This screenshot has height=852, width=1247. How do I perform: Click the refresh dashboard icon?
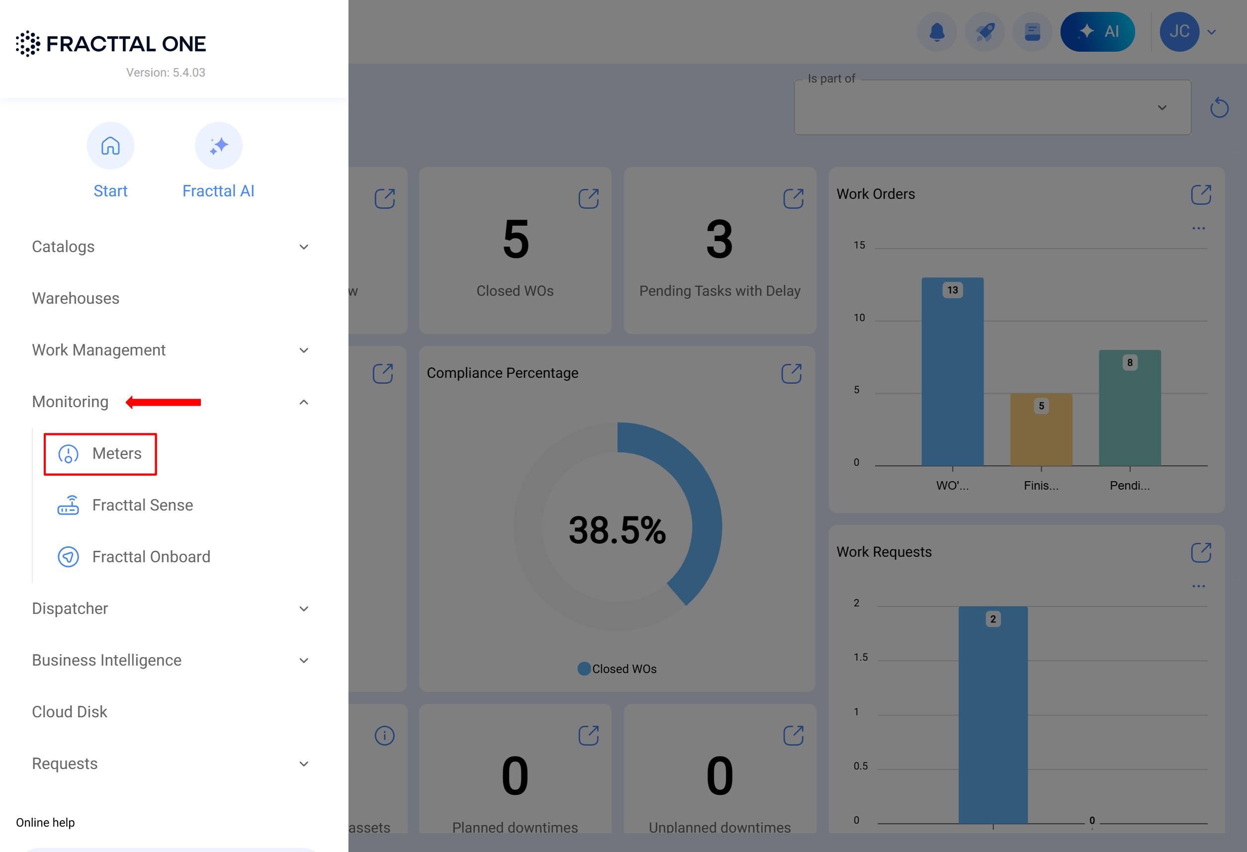click(1219, 108)
